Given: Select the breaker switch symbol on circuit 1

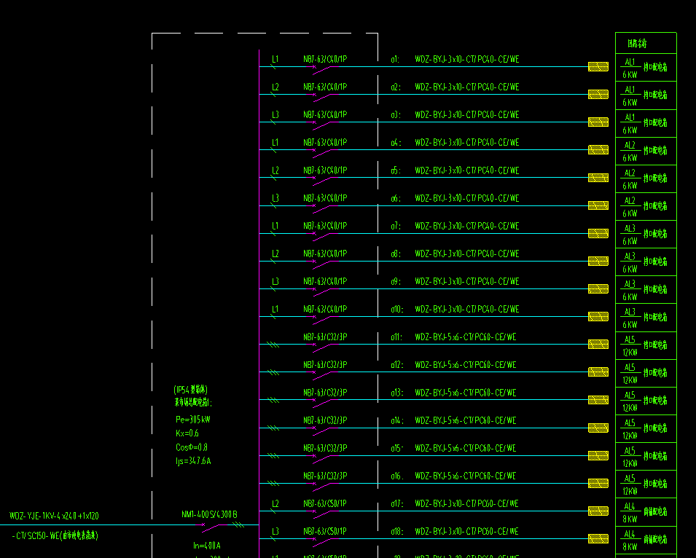Looking at the screenshot, I should (x=322, y=70).
